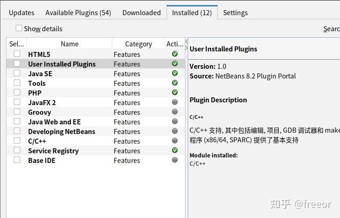Check the C/C++ plugin checkbox
This screenshot has height=218, width=340.
(17, 140)
